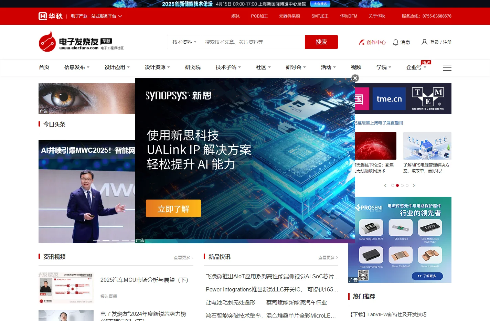The height and width of the screenshot is (321, 490).
Task: Open SMT加工 in the top bar
Action: coord(320,16)
